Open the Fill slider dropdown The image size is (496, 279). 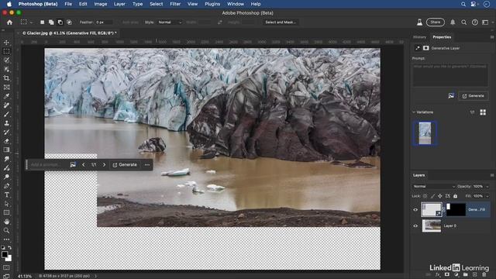pos(487,196)
